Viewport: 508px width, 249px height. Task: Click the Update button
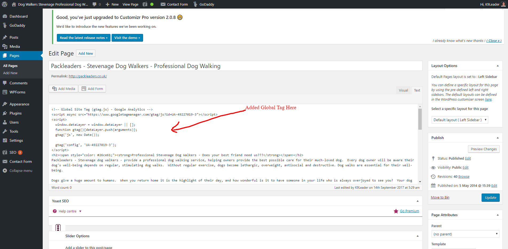[x=490, y=197]
